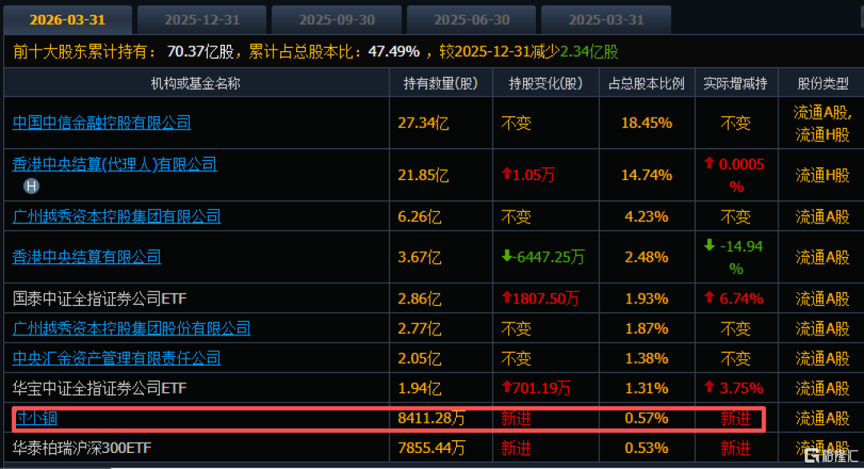Click the 2.05亿 holding value
The width and height of the screenshot is (864, 469).
(419, 359)
